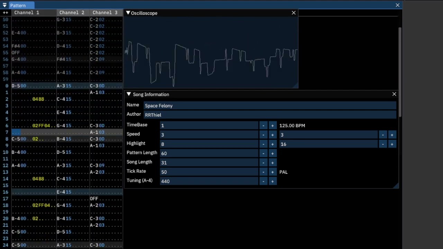Viewport: 443px width, 249px height.
Task: Select A-1 note in row 1
Action: pyautogui.click(x=94, y=92)
